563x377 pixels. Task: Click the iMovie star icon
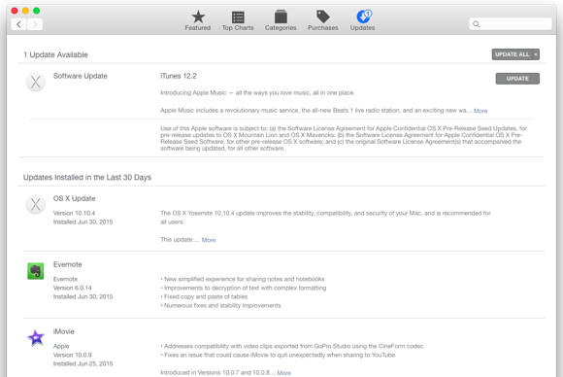[x=36, y=338]
